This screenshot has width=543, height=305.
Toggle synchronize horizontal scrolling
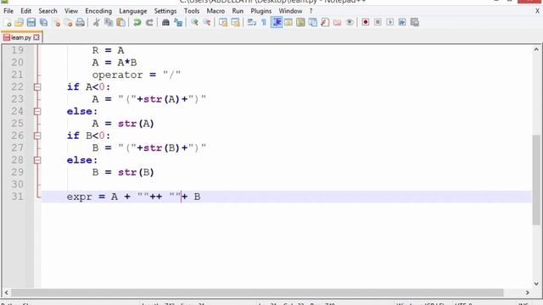click(x=236, y=23)
